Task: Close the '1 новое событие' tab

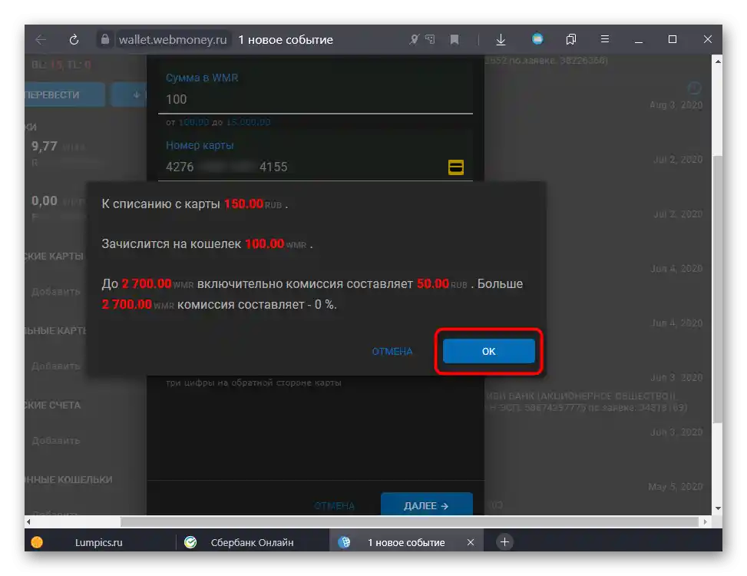Action: point(470,542)
